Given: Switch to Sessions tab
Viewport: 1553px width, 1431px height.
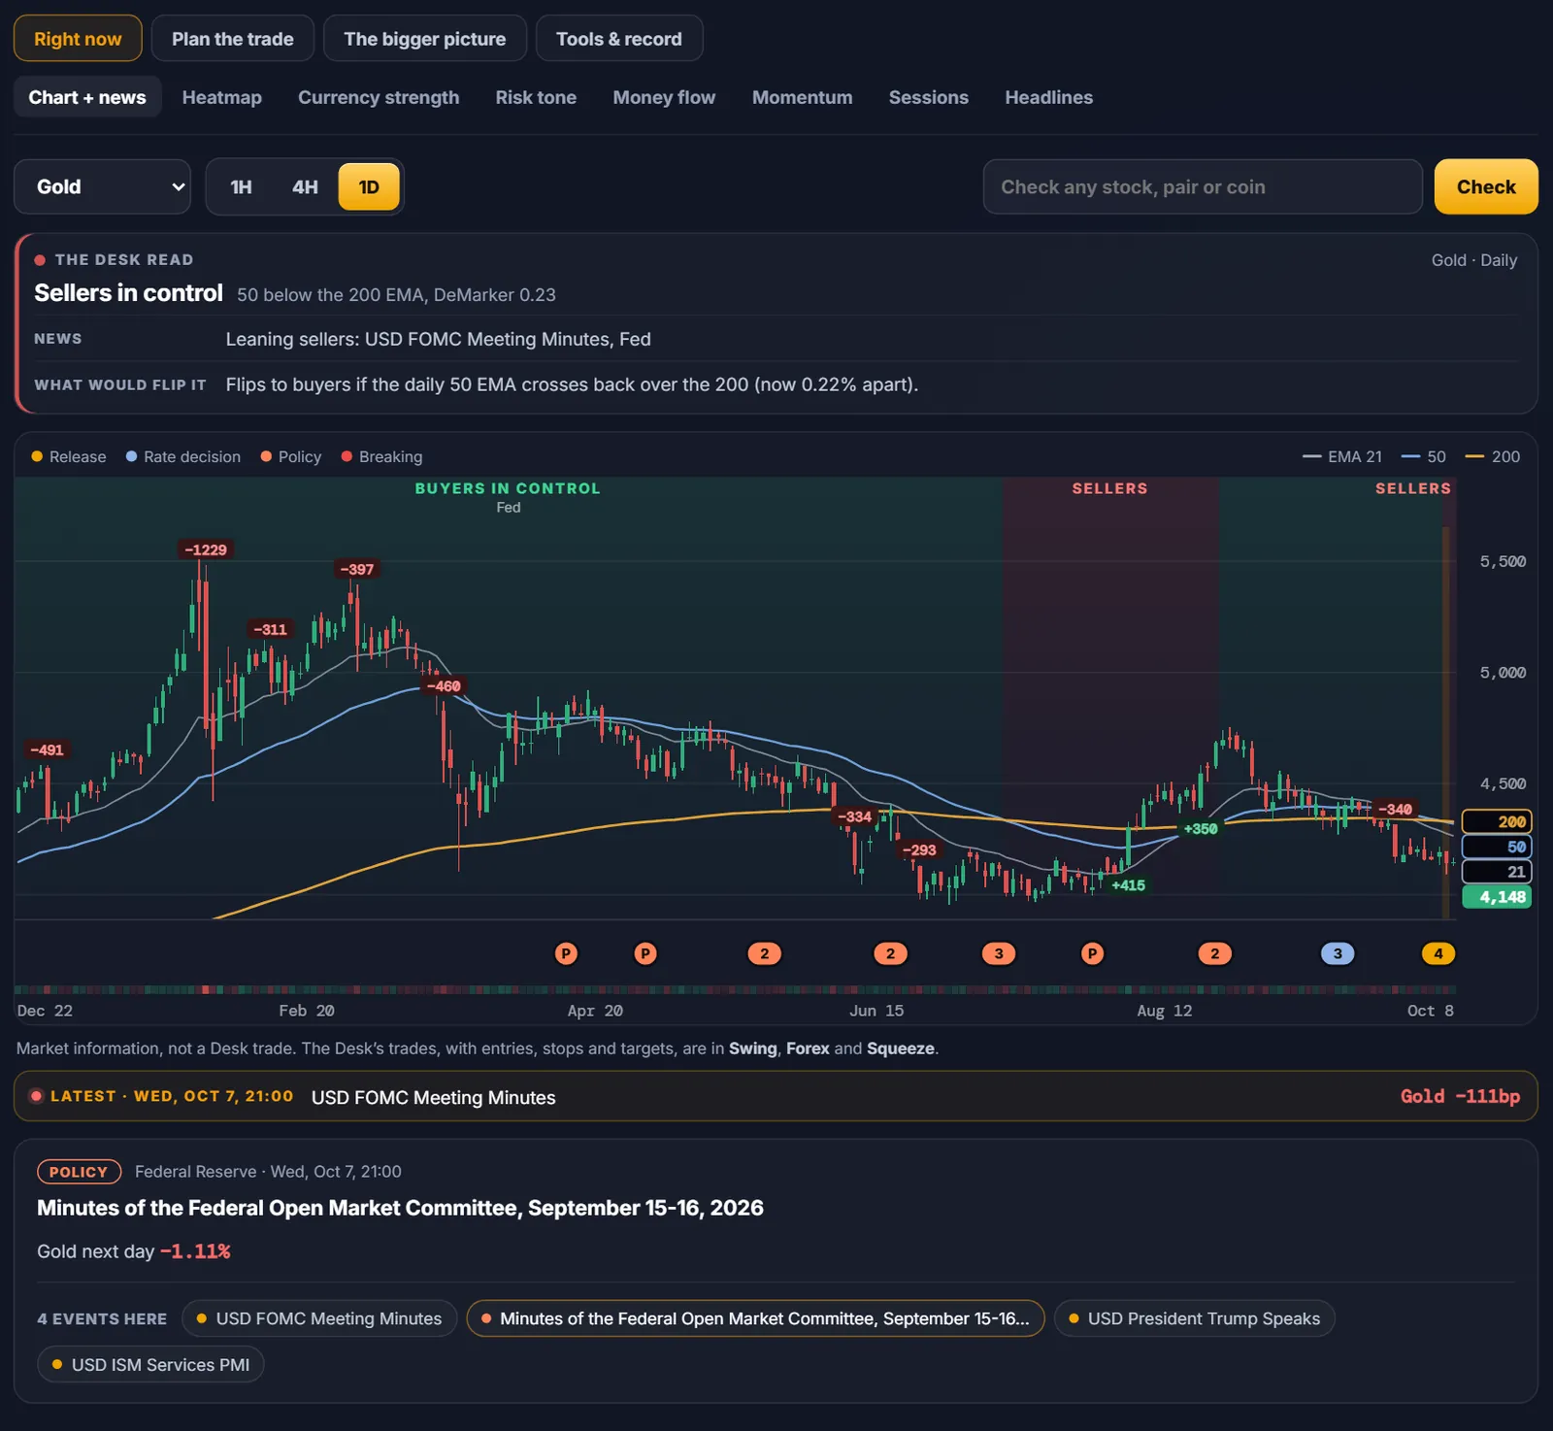Looking at the screenshot, I should 928,97.
